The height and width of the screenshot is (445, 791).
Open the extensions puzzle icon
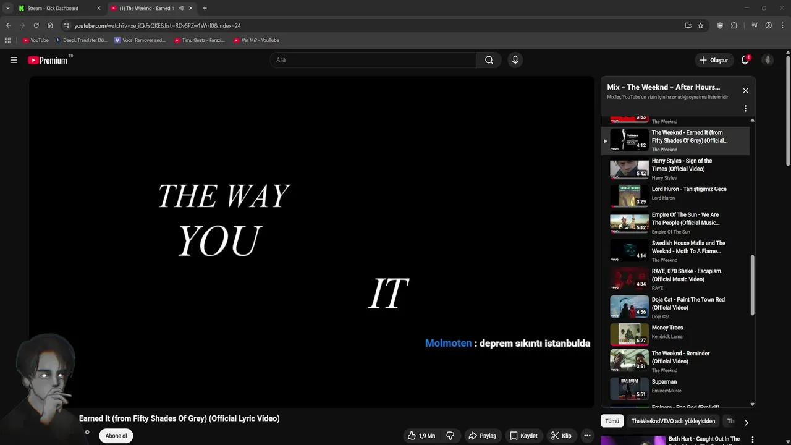point(734,25)
